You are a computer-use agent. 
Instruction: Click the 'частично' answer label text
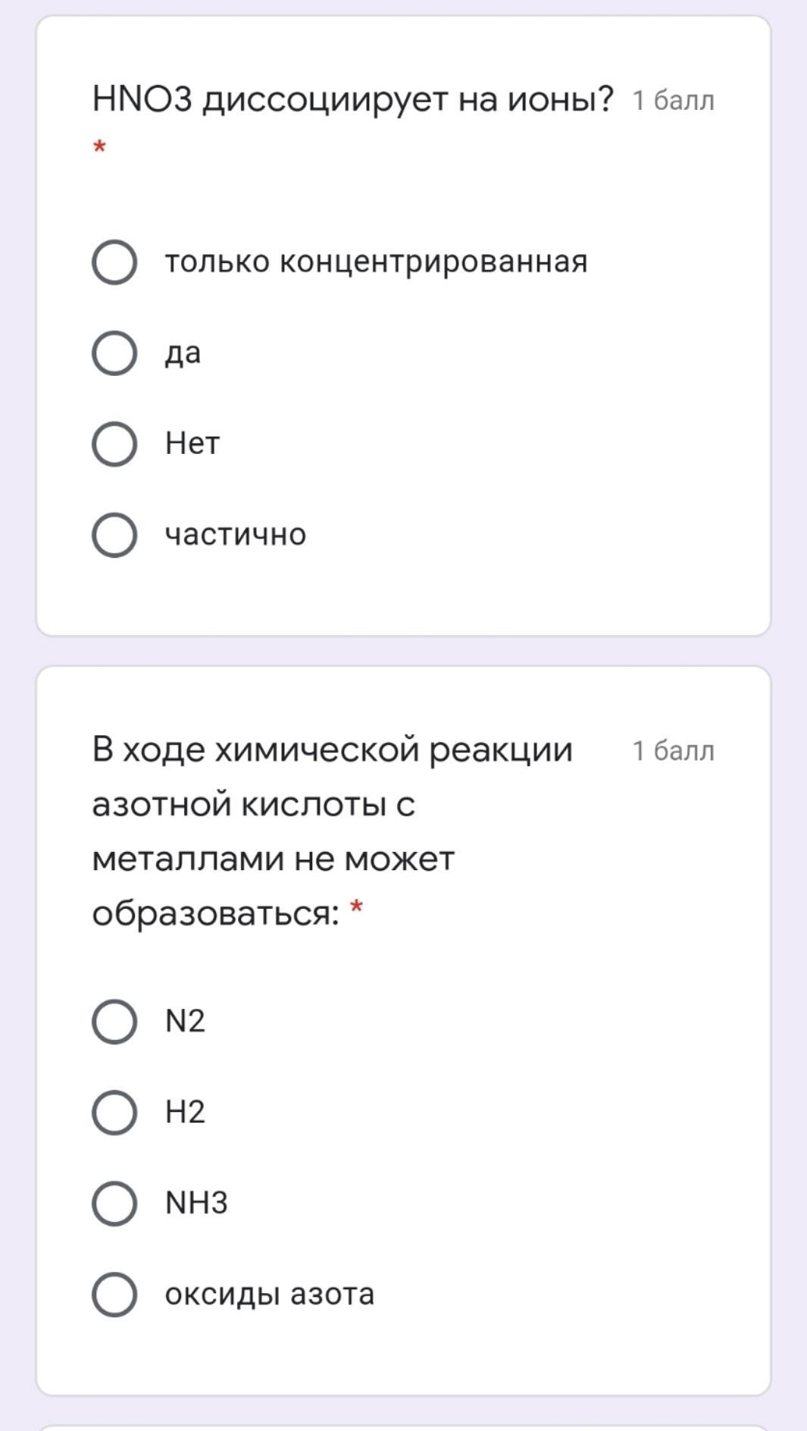[x=236, y=534]
